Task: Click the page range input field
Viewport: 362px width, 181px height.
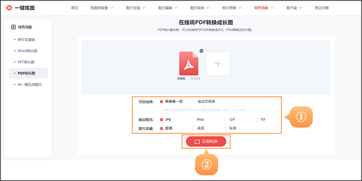Action: [x=219, y=110]
